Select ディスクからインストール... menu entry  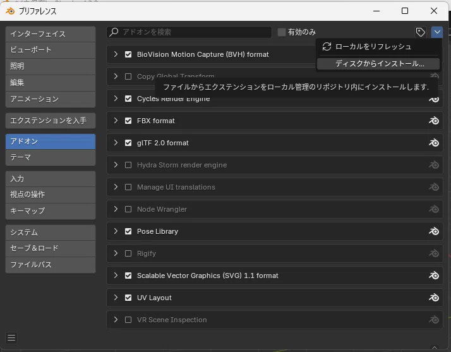click(x=378, y=64)
